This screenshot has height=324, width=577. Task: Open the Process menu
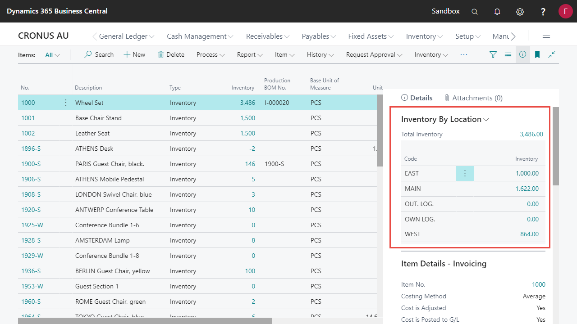click(x=211, y=54)
